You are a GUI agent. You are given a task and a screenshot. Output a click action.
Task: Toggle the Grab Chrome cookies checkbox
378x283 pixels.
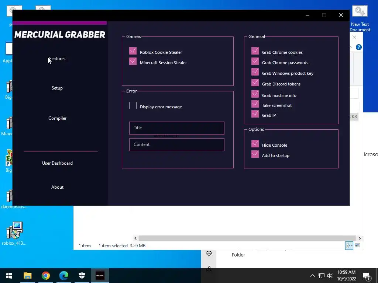255,51
